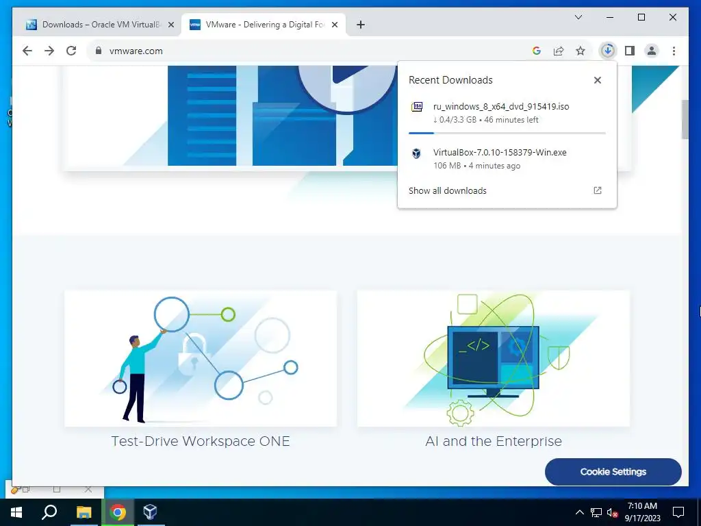Open the Chrome side panel

(x=630, y=51)
